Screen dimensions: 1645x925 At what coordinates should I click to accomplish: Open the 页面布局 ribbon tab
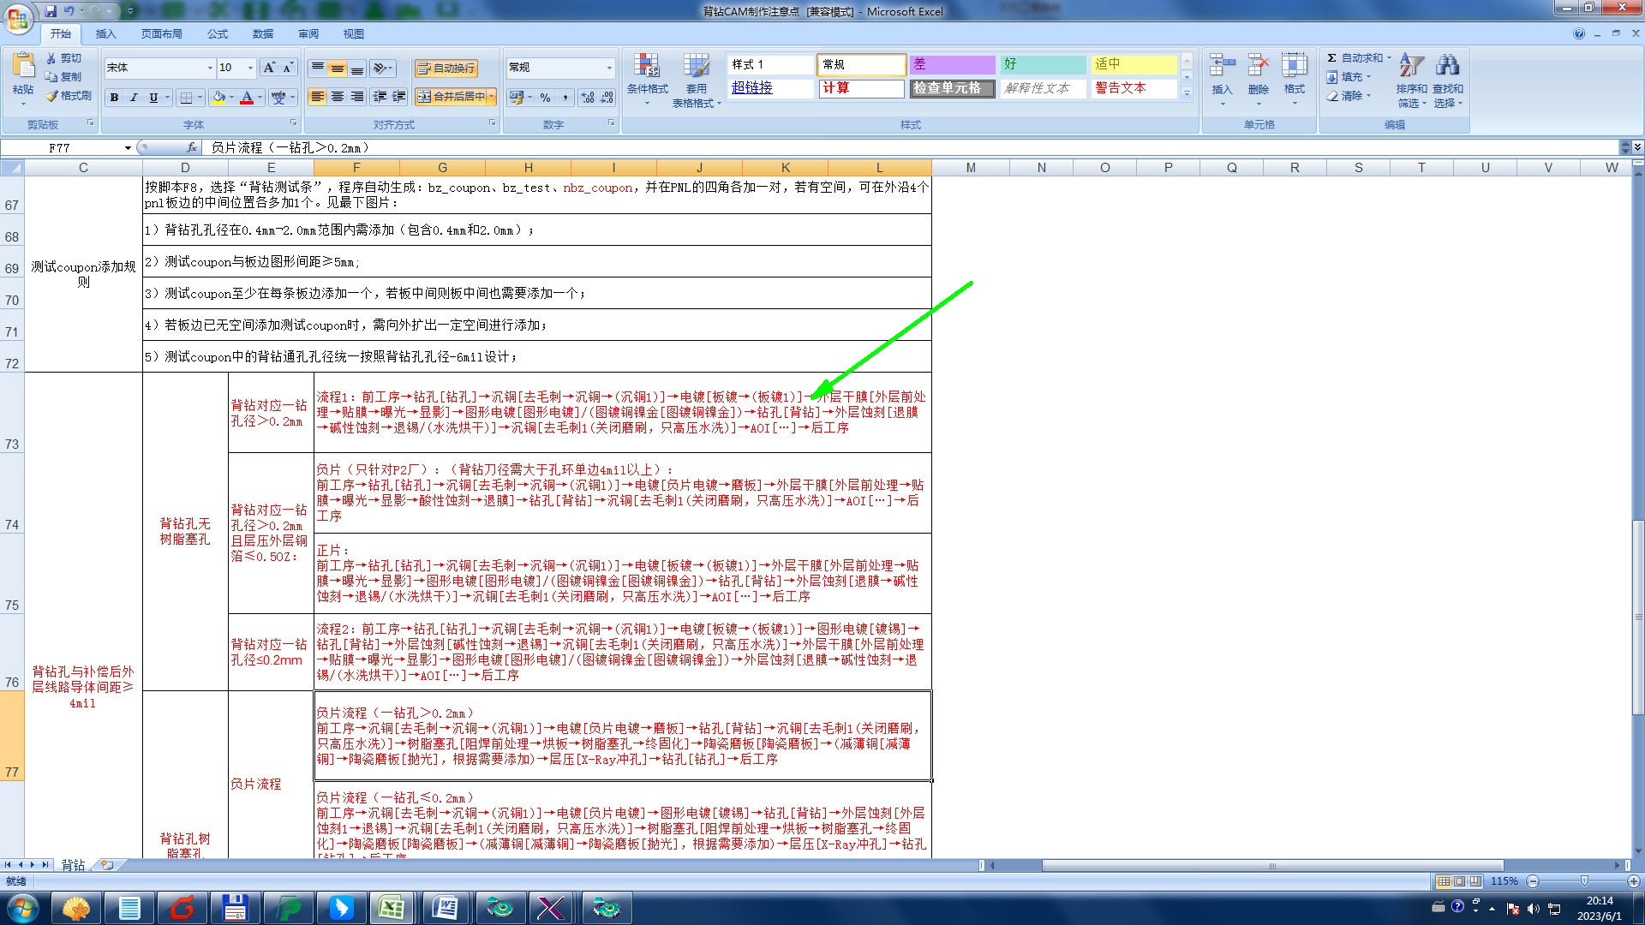[x=161, y=34]
